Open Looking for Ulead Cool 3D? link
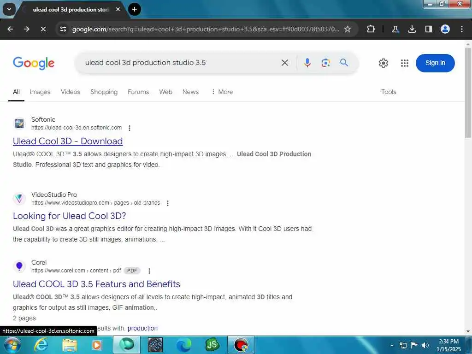 tap(70, 216)
